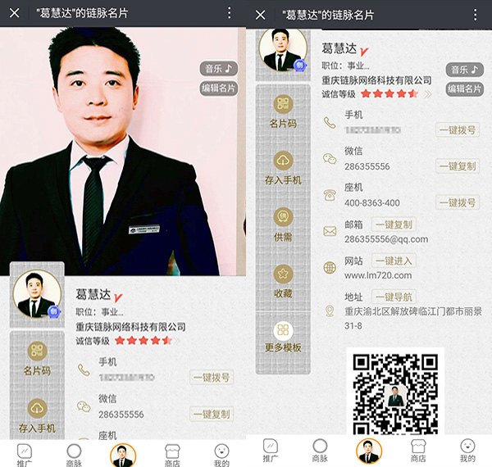Tap the 收藏 star icon
This screenshot has height=467, width=492.
pyautogui.click(x=283, y=274)
